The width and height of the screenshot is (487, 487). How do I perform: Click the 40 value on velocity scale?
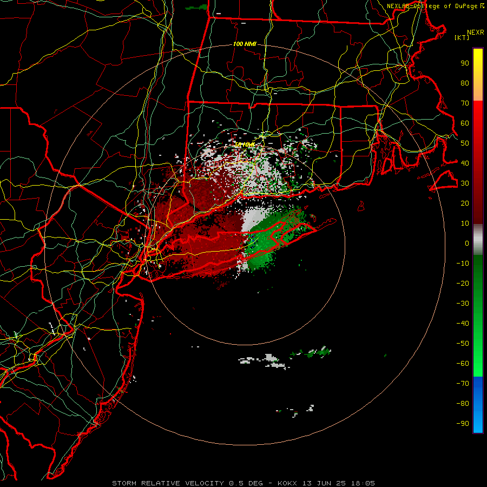pyautogui.click(x=465, y=163)
